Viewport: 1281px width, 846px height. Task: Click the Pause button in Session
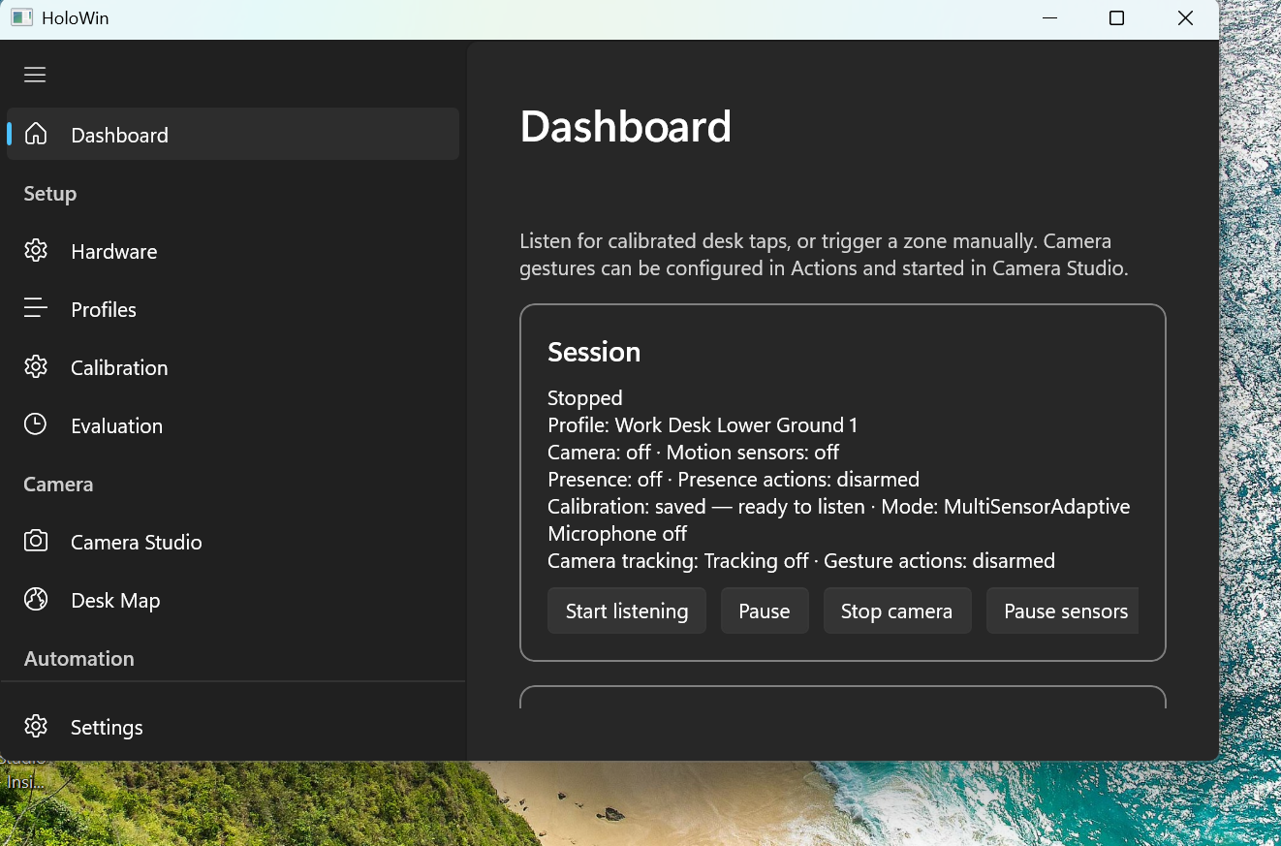[765, 611]
